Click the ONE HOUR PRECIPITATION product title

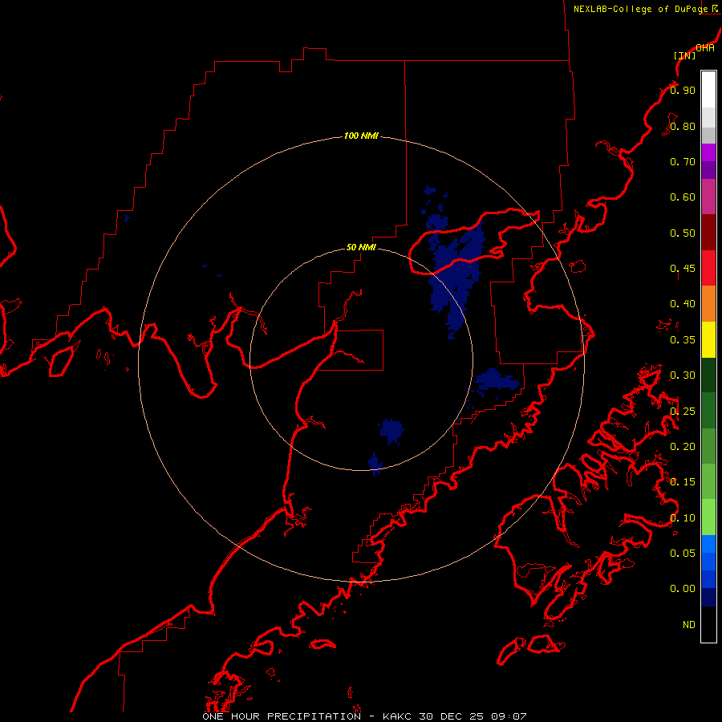[282, 716]
